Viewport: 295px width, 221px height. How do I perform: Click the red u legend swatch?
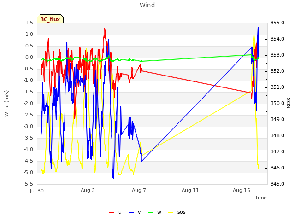[x=112, y=213]
